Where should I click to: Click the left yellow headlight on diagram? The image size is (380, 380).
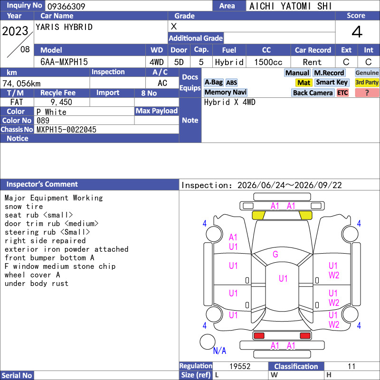point(258,215)
